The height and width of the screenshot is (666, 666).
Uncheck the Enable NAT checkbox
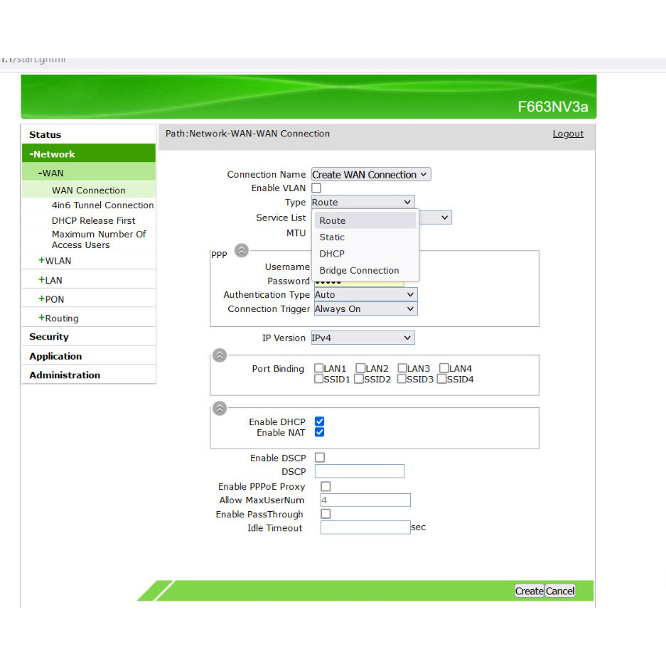(319, 432)
